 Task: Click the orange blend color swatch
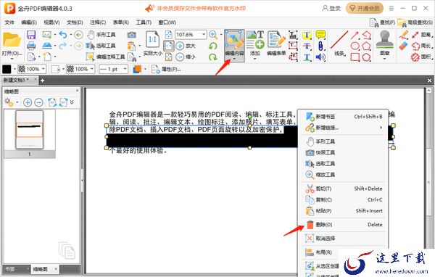click(x=137, y=69)
